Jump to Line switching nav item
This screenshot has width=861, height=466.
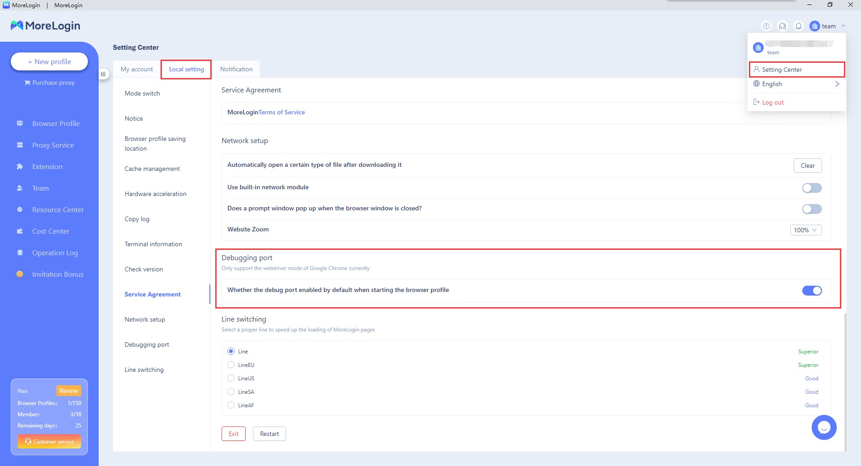(144, 370)
